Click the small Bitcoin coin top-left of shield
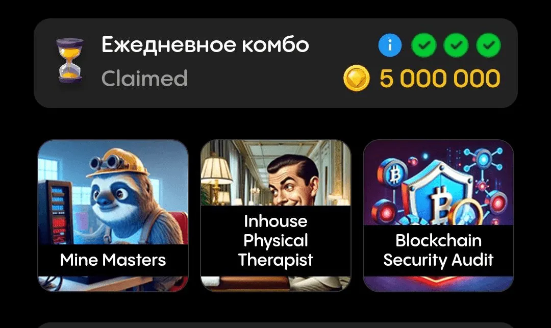The image size is (551, 328). pyautogui.click(x=392, y=174)
